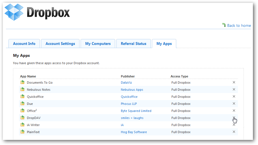Image resolution: width=258 pixels, height=145 pixels.
Task: Click the Nebulous Notes app icon
Action: click(x=22, y=89)
